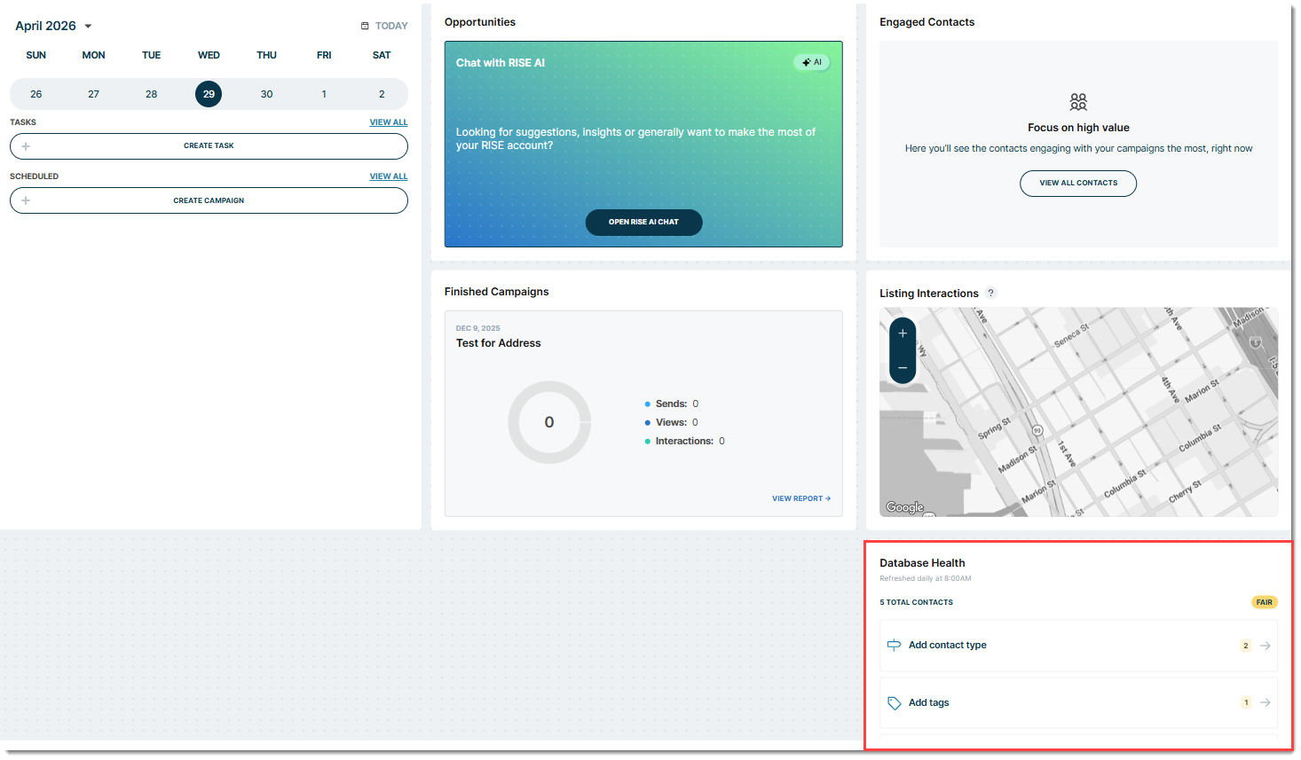Viewport: 1301px width, 760px height.
Task: Open VIEW REPORT link for campaign
Action: click(x=801, y=498)
